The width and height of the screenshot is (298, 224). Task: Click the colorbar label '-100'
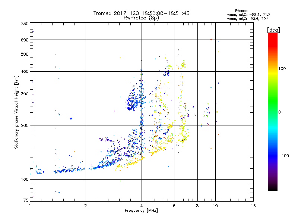pyautogui.click(x=283, y=156)
